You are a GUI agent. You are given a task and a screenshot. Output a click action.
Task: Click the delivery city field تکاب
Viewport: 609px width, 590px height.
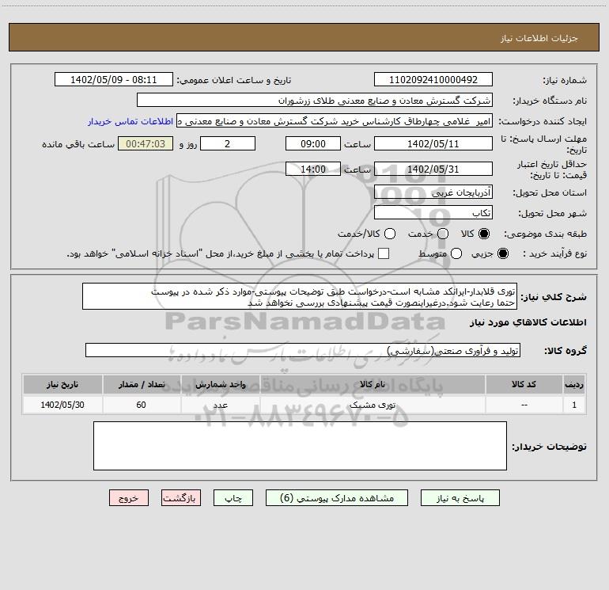pos(433,213)
